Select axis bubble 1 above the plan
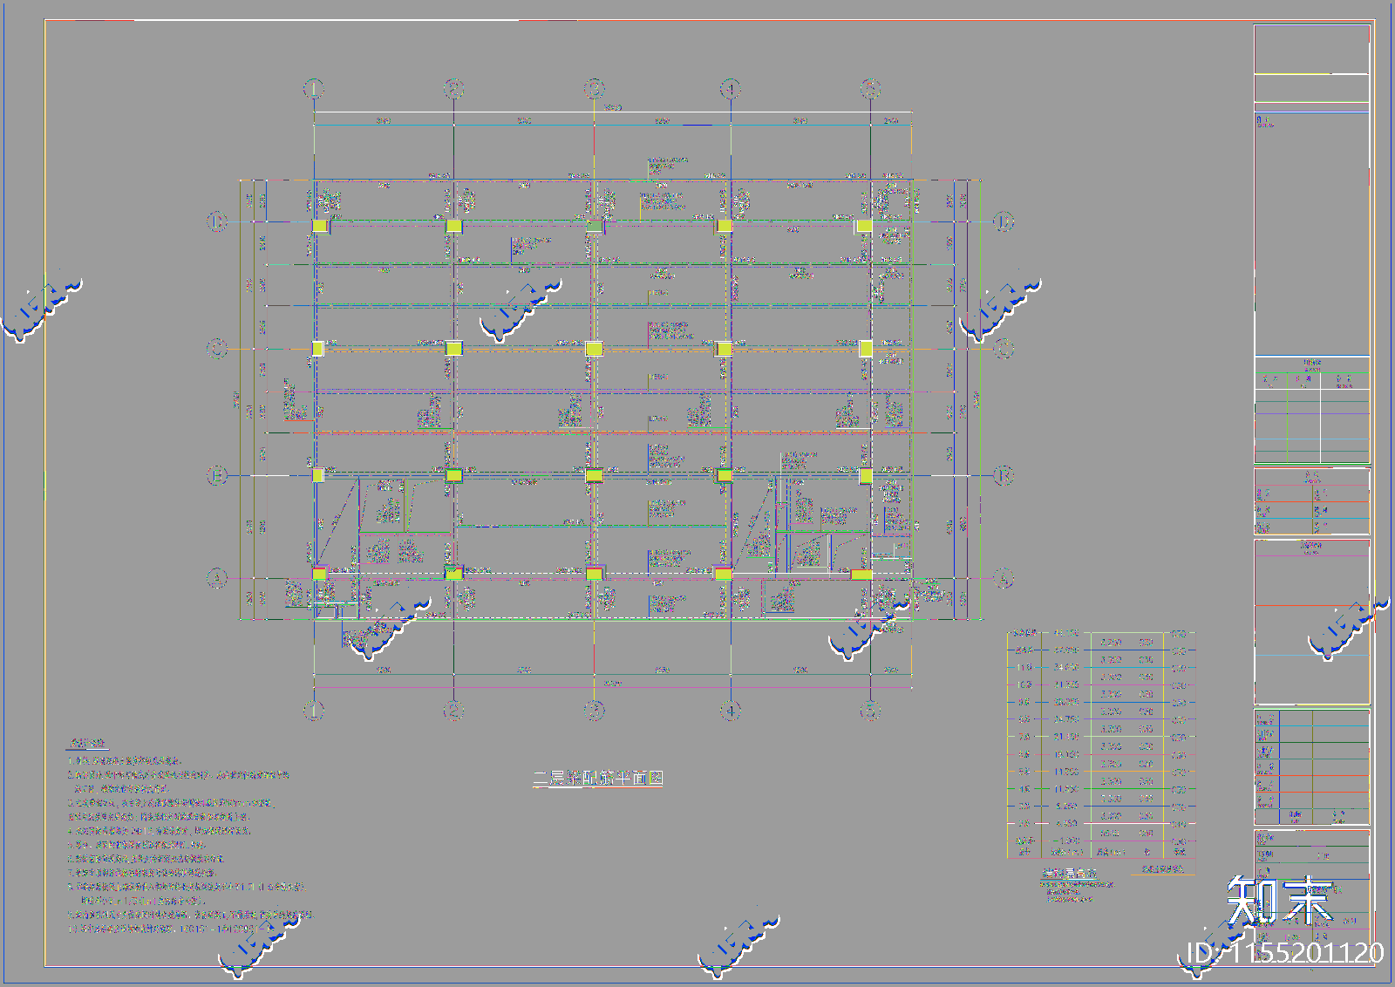The width and height of the screenshot is (1395, 987). click(x=314, y=89)
